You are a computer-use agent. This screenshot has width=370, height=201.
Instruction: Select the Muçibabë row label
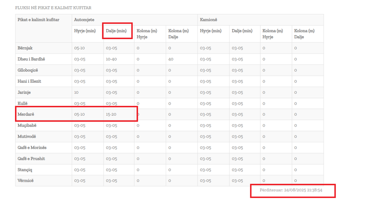[27, 125]
